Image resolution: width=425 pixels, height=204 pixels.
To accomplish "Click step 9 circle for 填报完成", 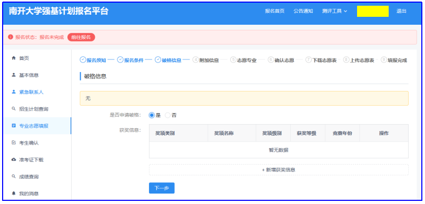I will tap(384, 60).
